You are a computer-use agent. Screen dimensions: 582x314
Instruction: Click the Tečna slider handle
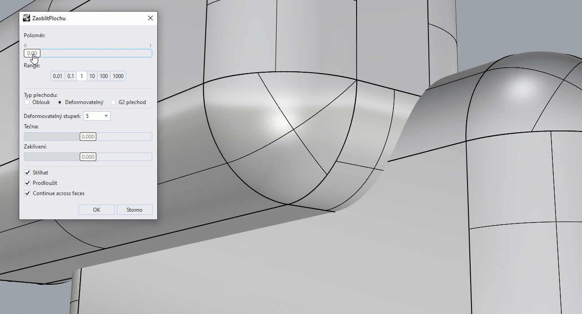point(88,137)
